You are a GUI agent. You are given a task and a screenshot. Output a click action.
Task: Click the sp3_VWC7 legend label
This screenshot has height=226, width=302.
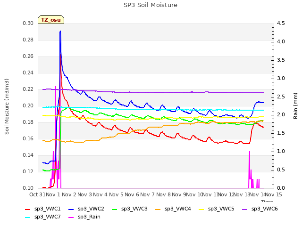47,217
